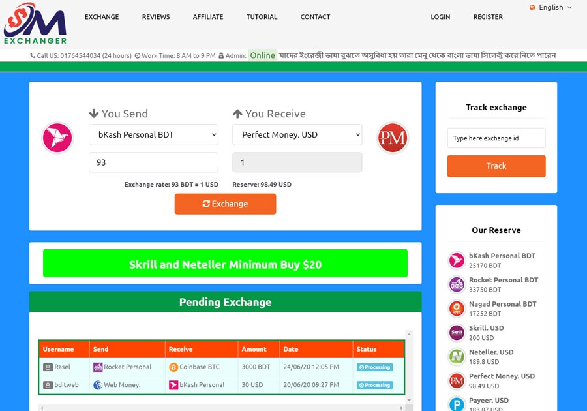Click the send amount field showing 93
The image size is (587, 411).
(153, 162)
